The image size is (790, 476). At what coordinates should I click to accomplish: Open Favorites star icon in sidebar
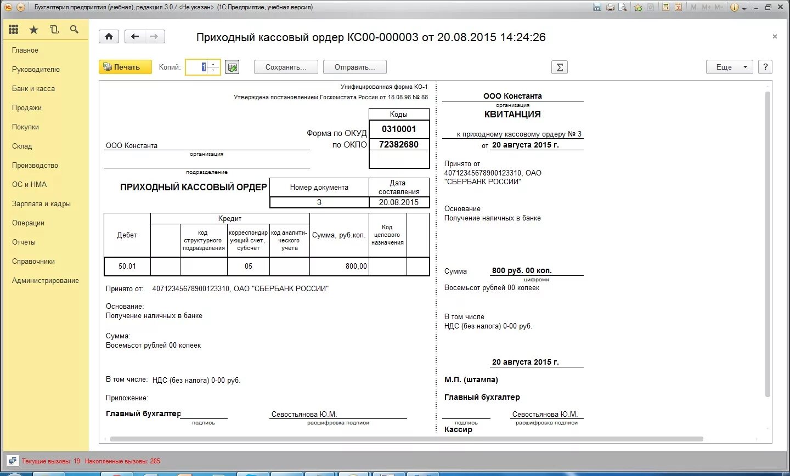(x=34, y=30)
